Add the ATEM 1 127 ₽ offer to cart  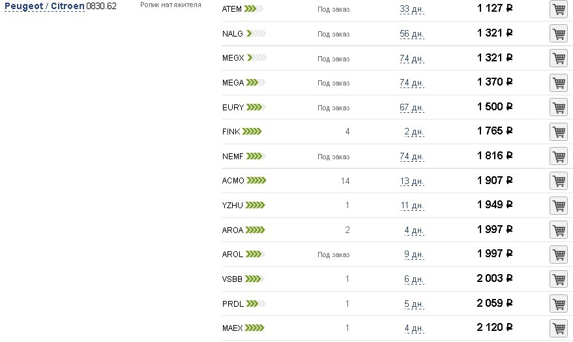tap(559, 9)
